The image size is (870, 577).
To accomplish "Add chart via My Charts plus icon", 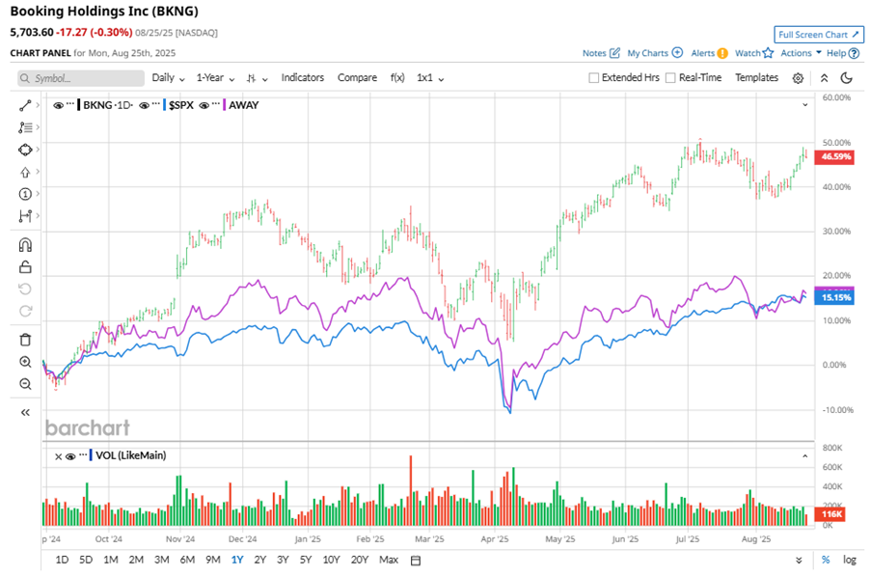I will pyautogui.click(x=677, y=53).
